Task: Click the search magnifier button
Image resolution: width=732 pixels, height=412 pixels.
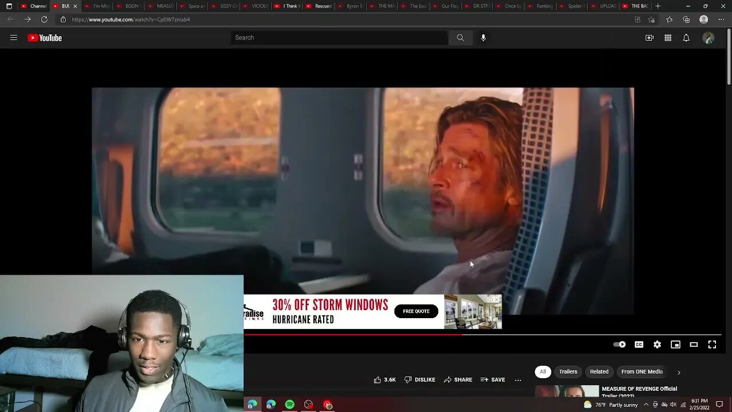Action: (x=460, y=38)
